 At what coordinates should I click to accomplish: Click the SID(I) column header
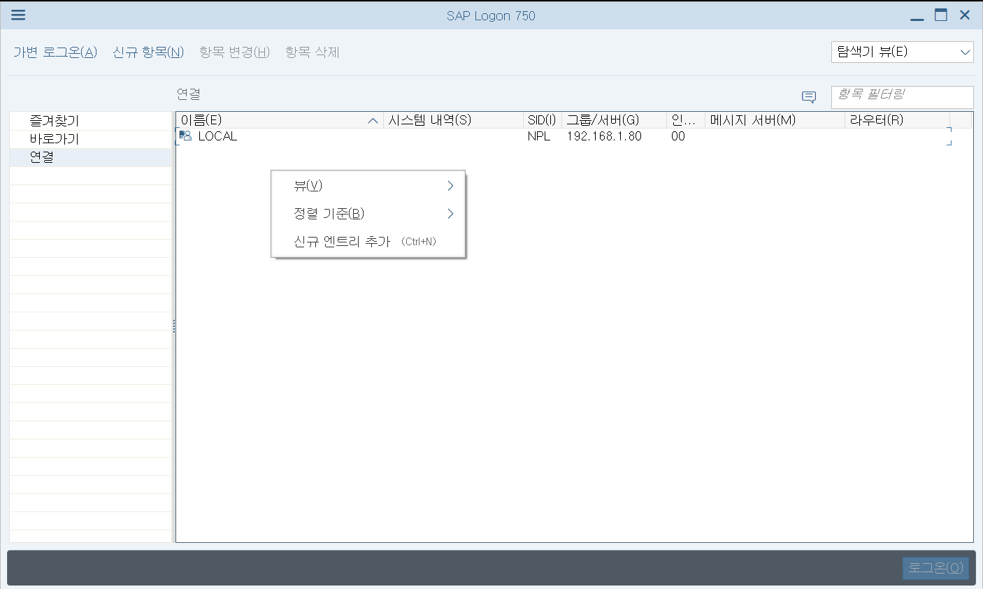point(542,120)
